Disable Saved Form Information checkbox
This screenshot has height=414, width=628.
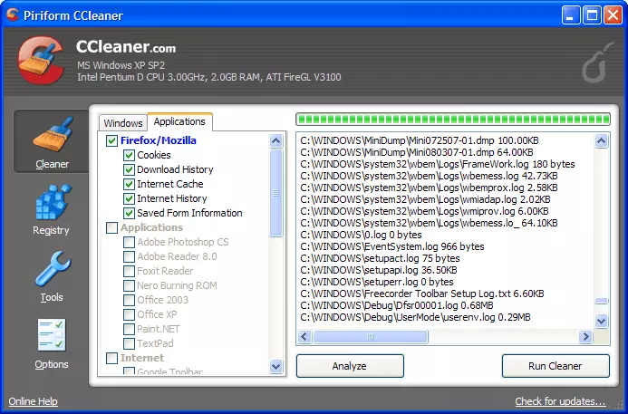point(130,213)
